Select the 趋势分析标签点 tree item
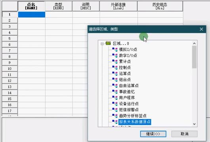Viewport: 210px width, 142px height. pos(133,116)
